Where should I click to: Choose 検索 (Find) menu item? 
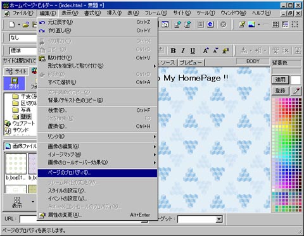[98, 110]
